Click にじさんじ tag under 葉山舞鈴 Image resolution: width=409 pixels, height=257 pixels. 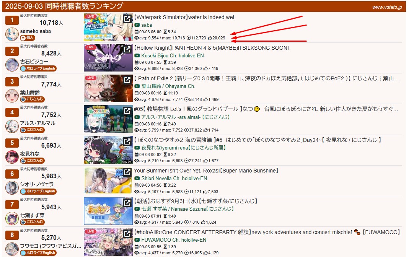(33, 99)
